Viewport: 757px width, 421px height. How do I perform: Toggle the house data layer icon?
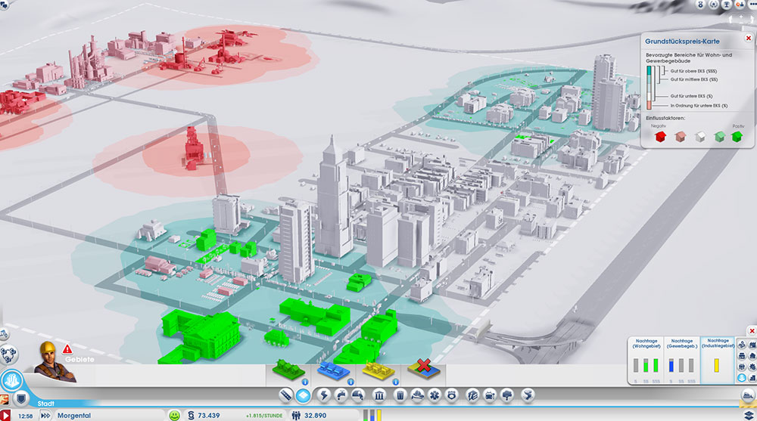coord(752,356)
